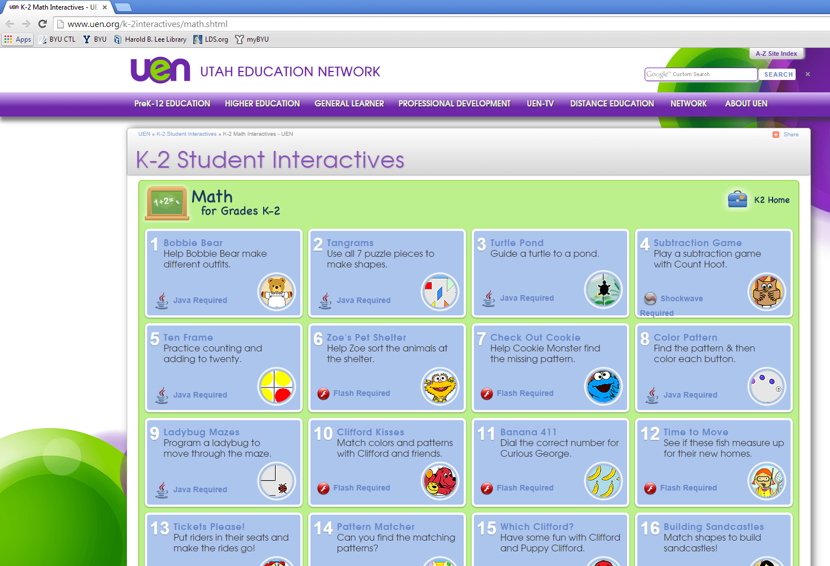
Task: Click Flash Required under Zoe's Pet Shelter
Action: tap(362, 393)
